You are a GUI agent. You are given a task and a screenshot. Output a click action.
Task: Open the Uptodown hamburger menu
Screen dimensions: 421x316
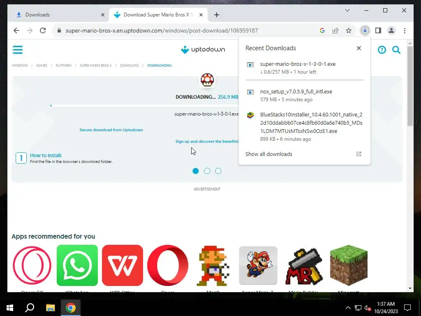tap(17, 50)
